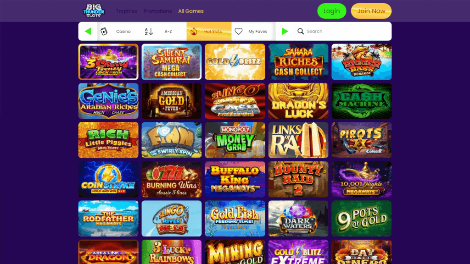The height and width of the screenshot is (264, 470).
Task: Open My Faves heart icon
Action: [x=239, y=31]
